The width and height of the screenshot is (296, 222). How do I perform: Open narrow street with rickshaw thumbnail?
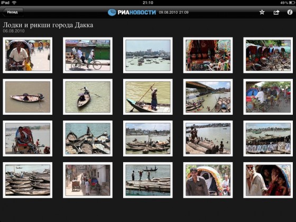[88, 180]
